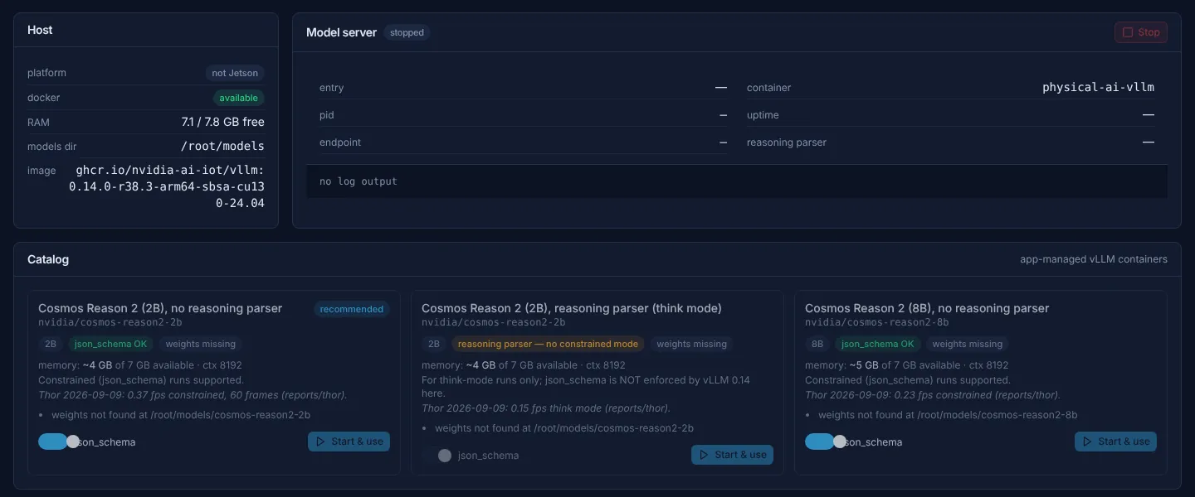
Task: Click the 'Host' panel heading
Action: (x=40, y=30)
